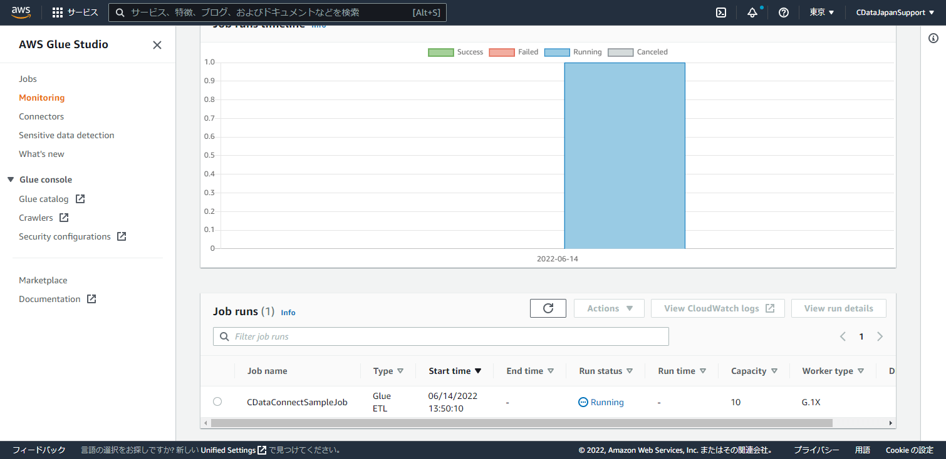
Task: Toggle Failed series in chart legend
Action: tap(513, 52)
